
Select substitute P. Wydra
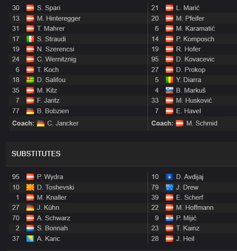point(50,177)
